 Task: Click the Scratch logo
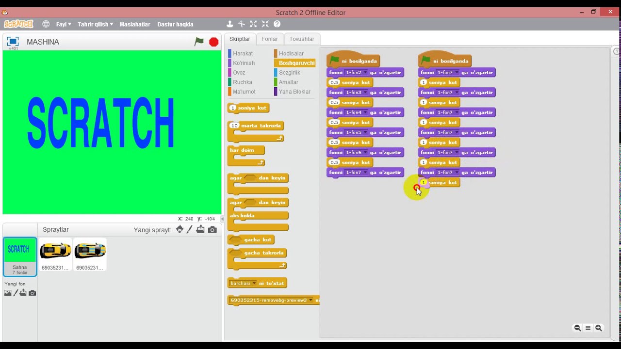tap(19, 24)
